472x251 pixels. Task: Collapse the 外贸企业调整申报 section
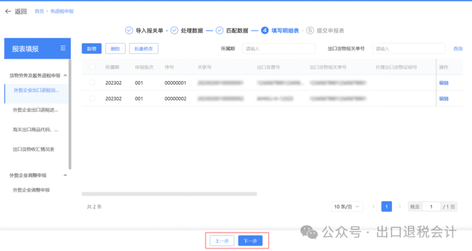pos(66,175)
